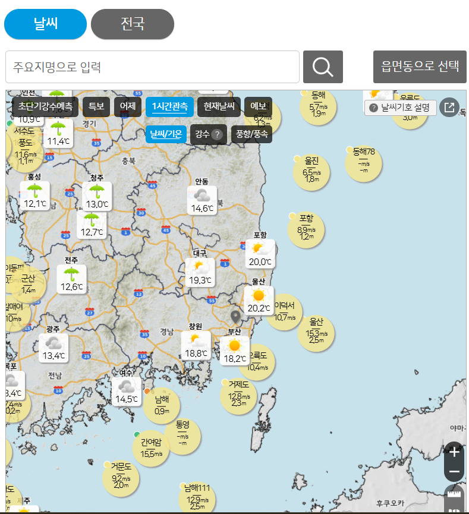This screenshot has width=469, height=514.
Task: Select the umbrella card showing 11.4℃
Action: click(x=58, y=134)
